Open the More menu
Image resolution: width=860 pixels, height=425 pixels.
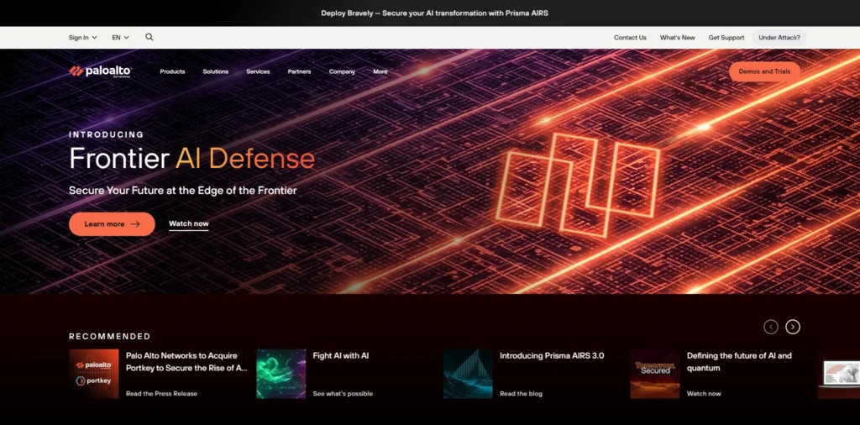click(380, 72)
